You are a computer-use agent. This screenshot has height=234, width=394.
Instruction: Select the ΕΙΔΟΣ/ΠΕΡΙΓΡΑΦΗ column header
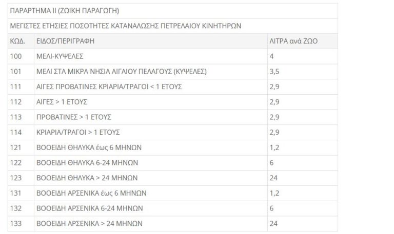(x=66, y=41)
